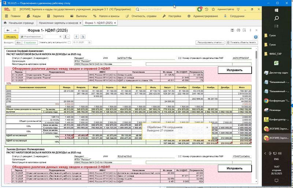
Task: Enable Указать дату актуальности checkbox
Action: 69,42
